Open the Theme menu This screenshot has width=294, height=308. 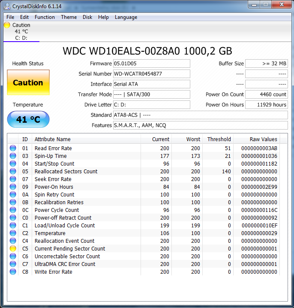pyautogui.click(x=69, y=17)
